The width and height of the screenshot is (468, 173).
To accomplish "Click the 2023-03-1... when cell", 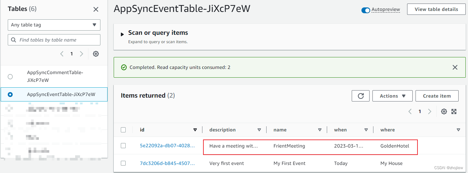I will point(349,146).
